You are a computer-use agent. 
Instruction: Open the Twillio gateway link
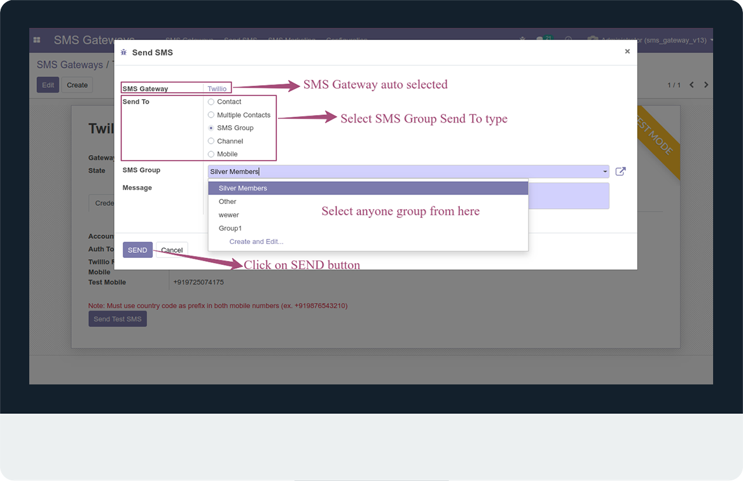coord(217,88)
